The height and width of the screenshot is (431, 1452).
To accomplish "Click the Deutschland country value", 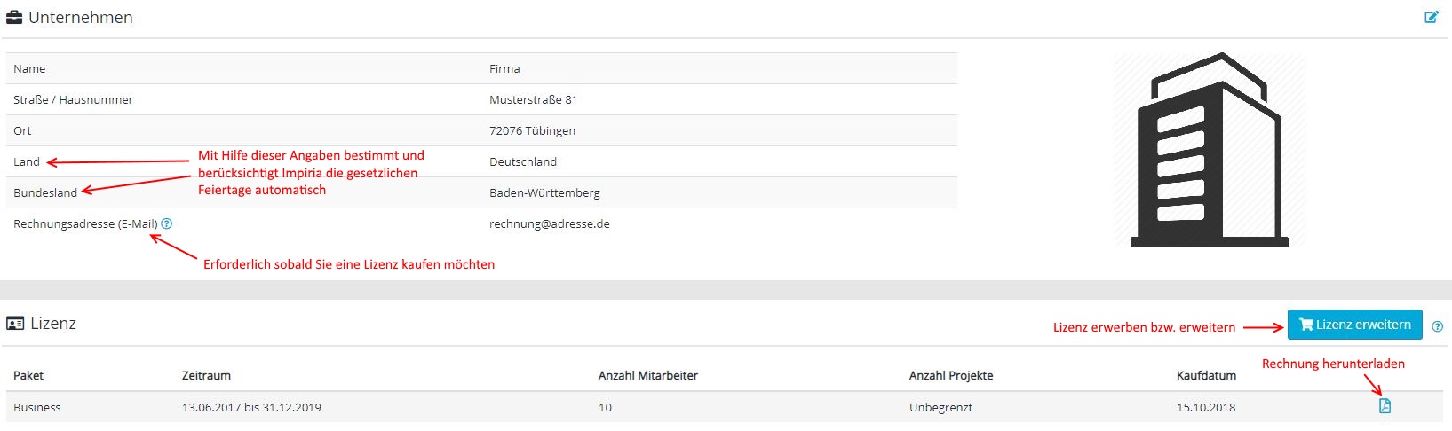I will pyautogui.click(x=523, y=161).
